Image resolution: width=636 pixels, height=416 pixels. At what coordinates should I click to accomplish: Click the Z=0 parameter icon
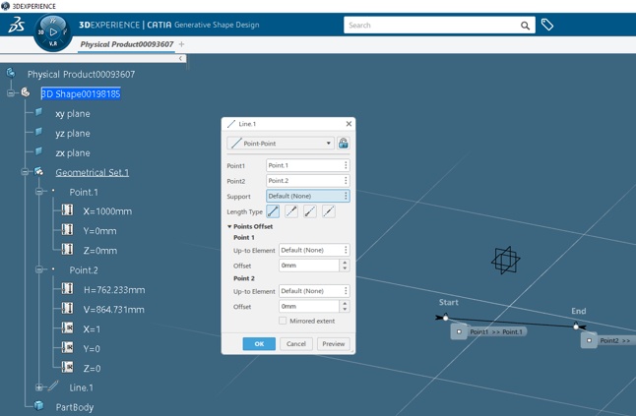(67, 367)
